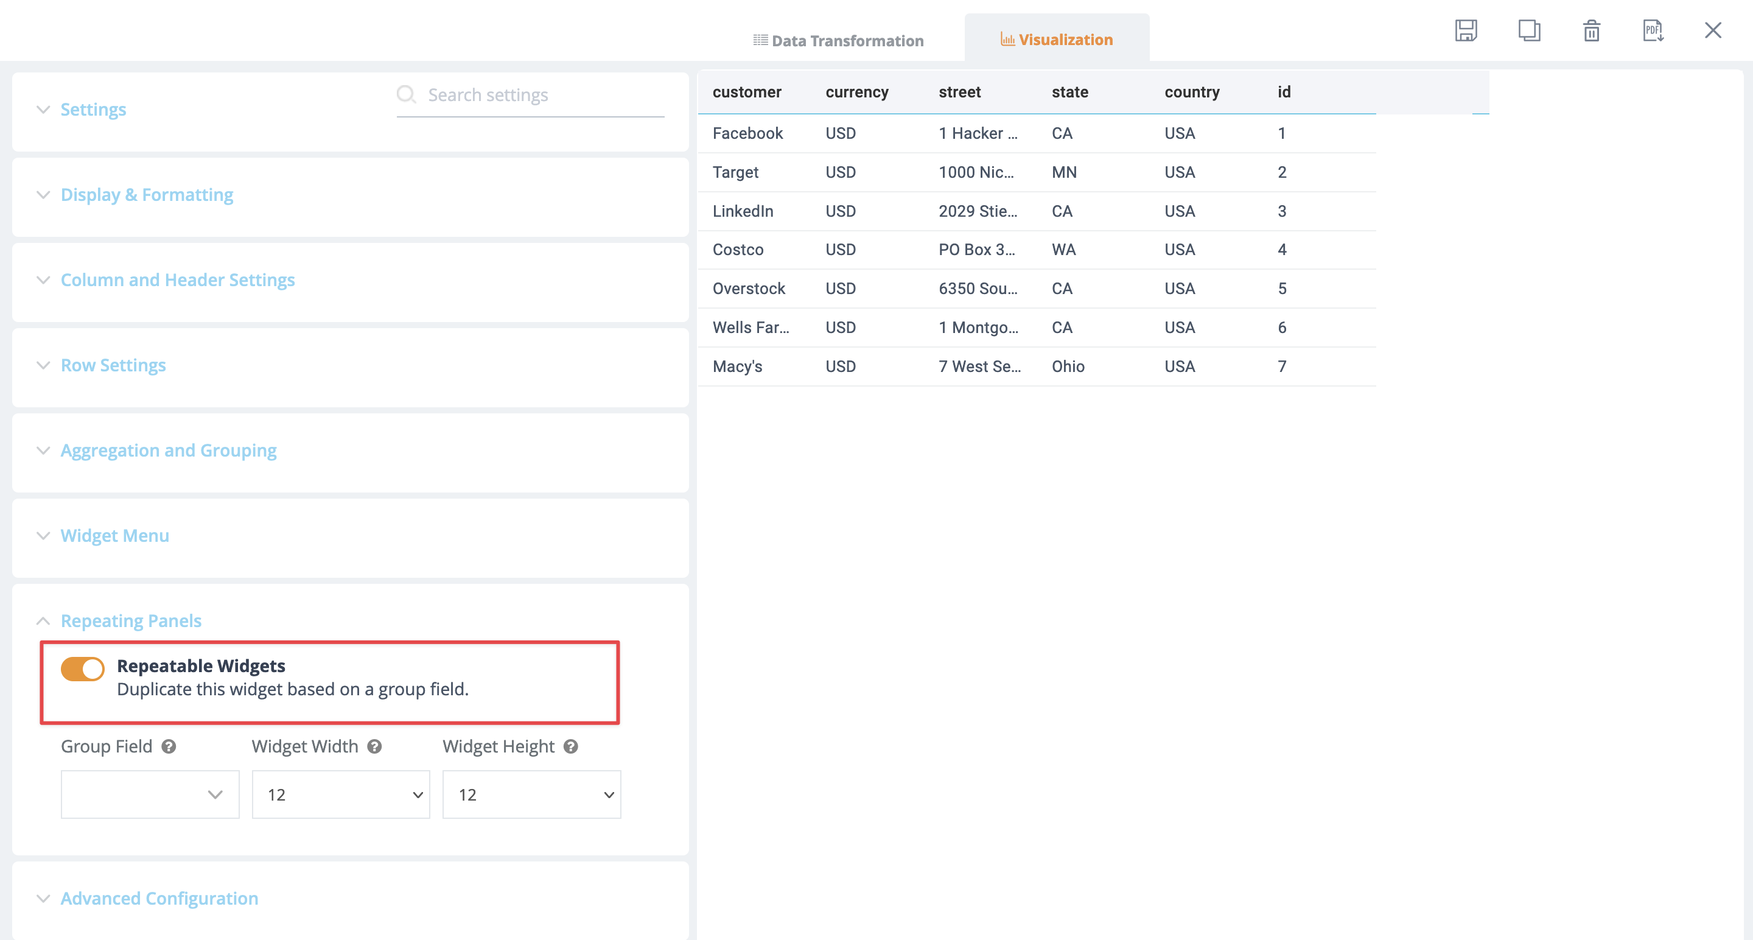Select the Duplicate widget icon

point(1529,30)
